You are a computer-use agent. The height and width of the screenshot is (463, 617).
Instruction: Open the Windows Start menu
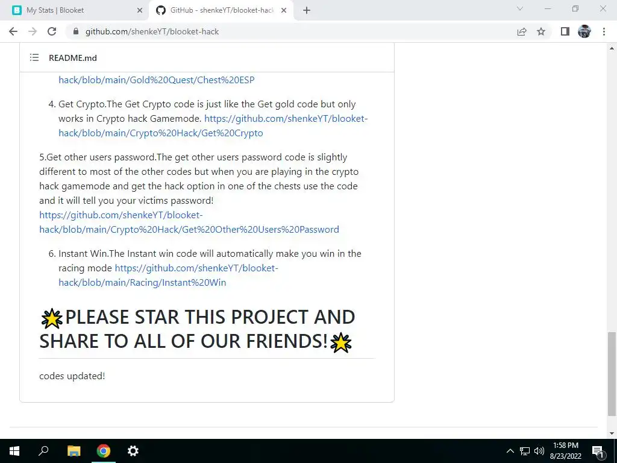pyautogui.click(x=14, y=451)
